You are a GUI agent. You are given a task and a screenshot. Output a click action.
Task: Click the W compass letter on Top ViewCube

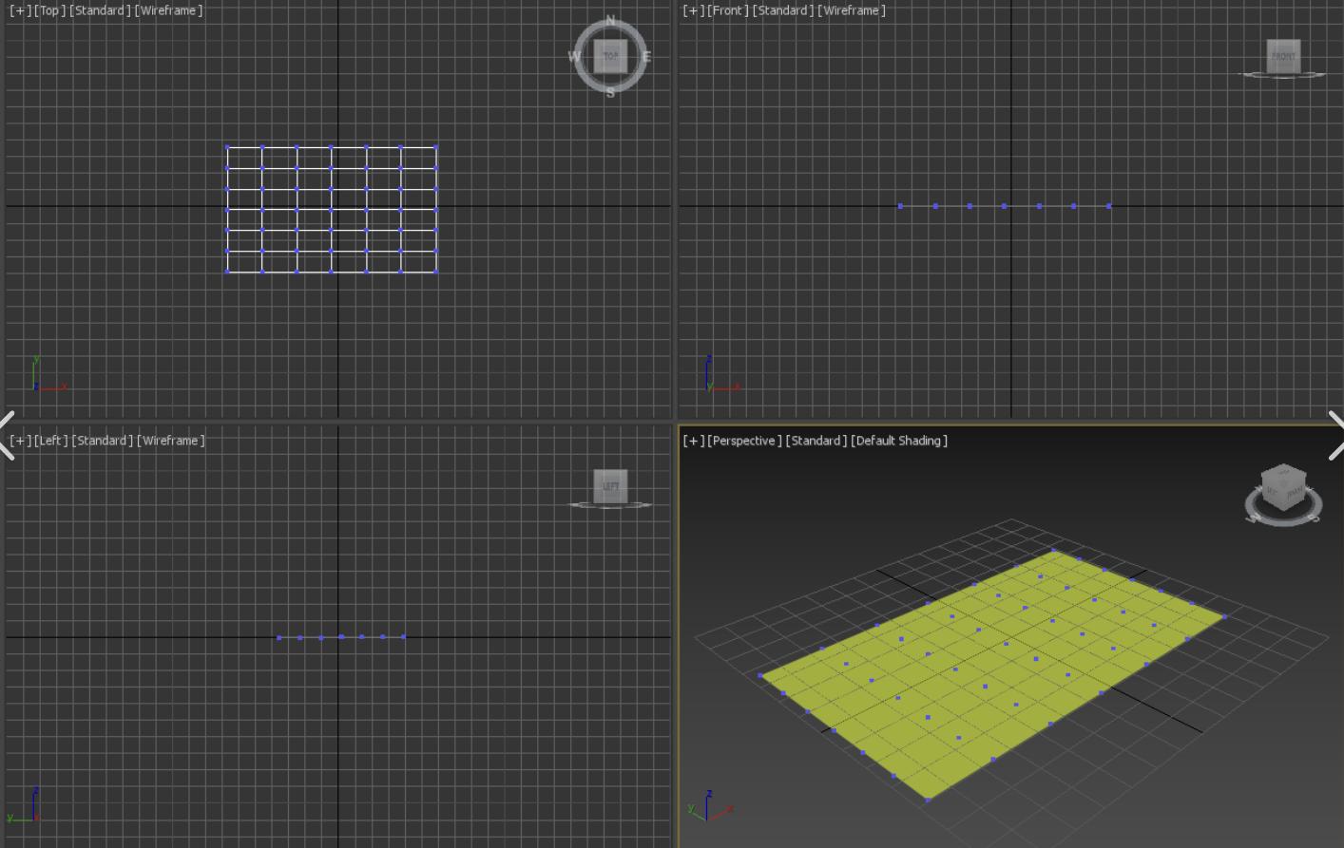tap(574, 57)
